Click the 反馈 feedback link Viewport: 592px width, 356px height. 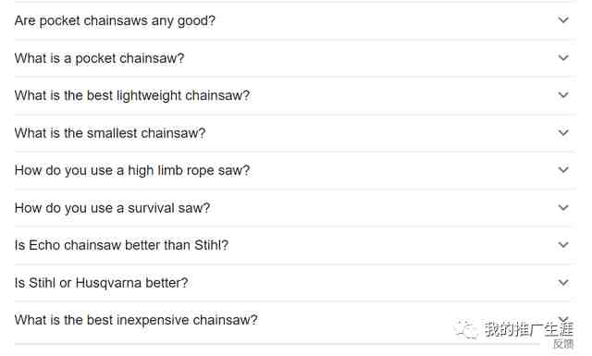click(563, 344)
